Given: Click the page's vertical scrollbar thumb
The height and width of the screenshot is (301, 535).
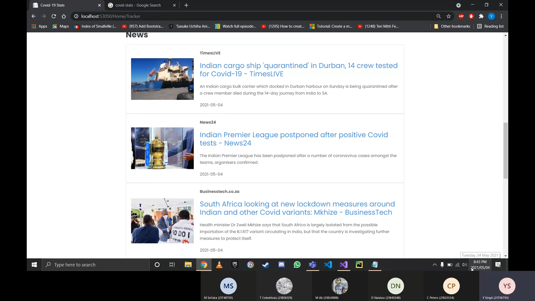Looking at the screenshot, I should [505, 151].
